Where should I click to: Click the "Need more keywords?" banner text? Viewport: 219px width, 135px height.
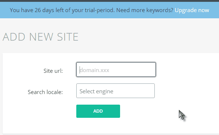145,10
